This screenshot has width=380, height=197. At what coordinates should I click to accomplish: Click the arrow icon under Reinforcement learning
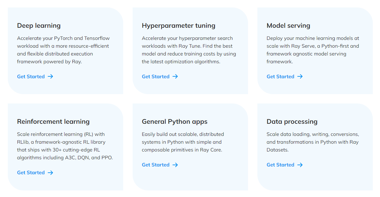pos(51,172)
